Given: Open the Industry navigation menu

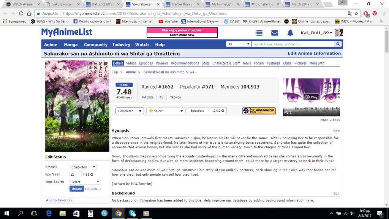Looking at the screenshot, I should 121,44.
